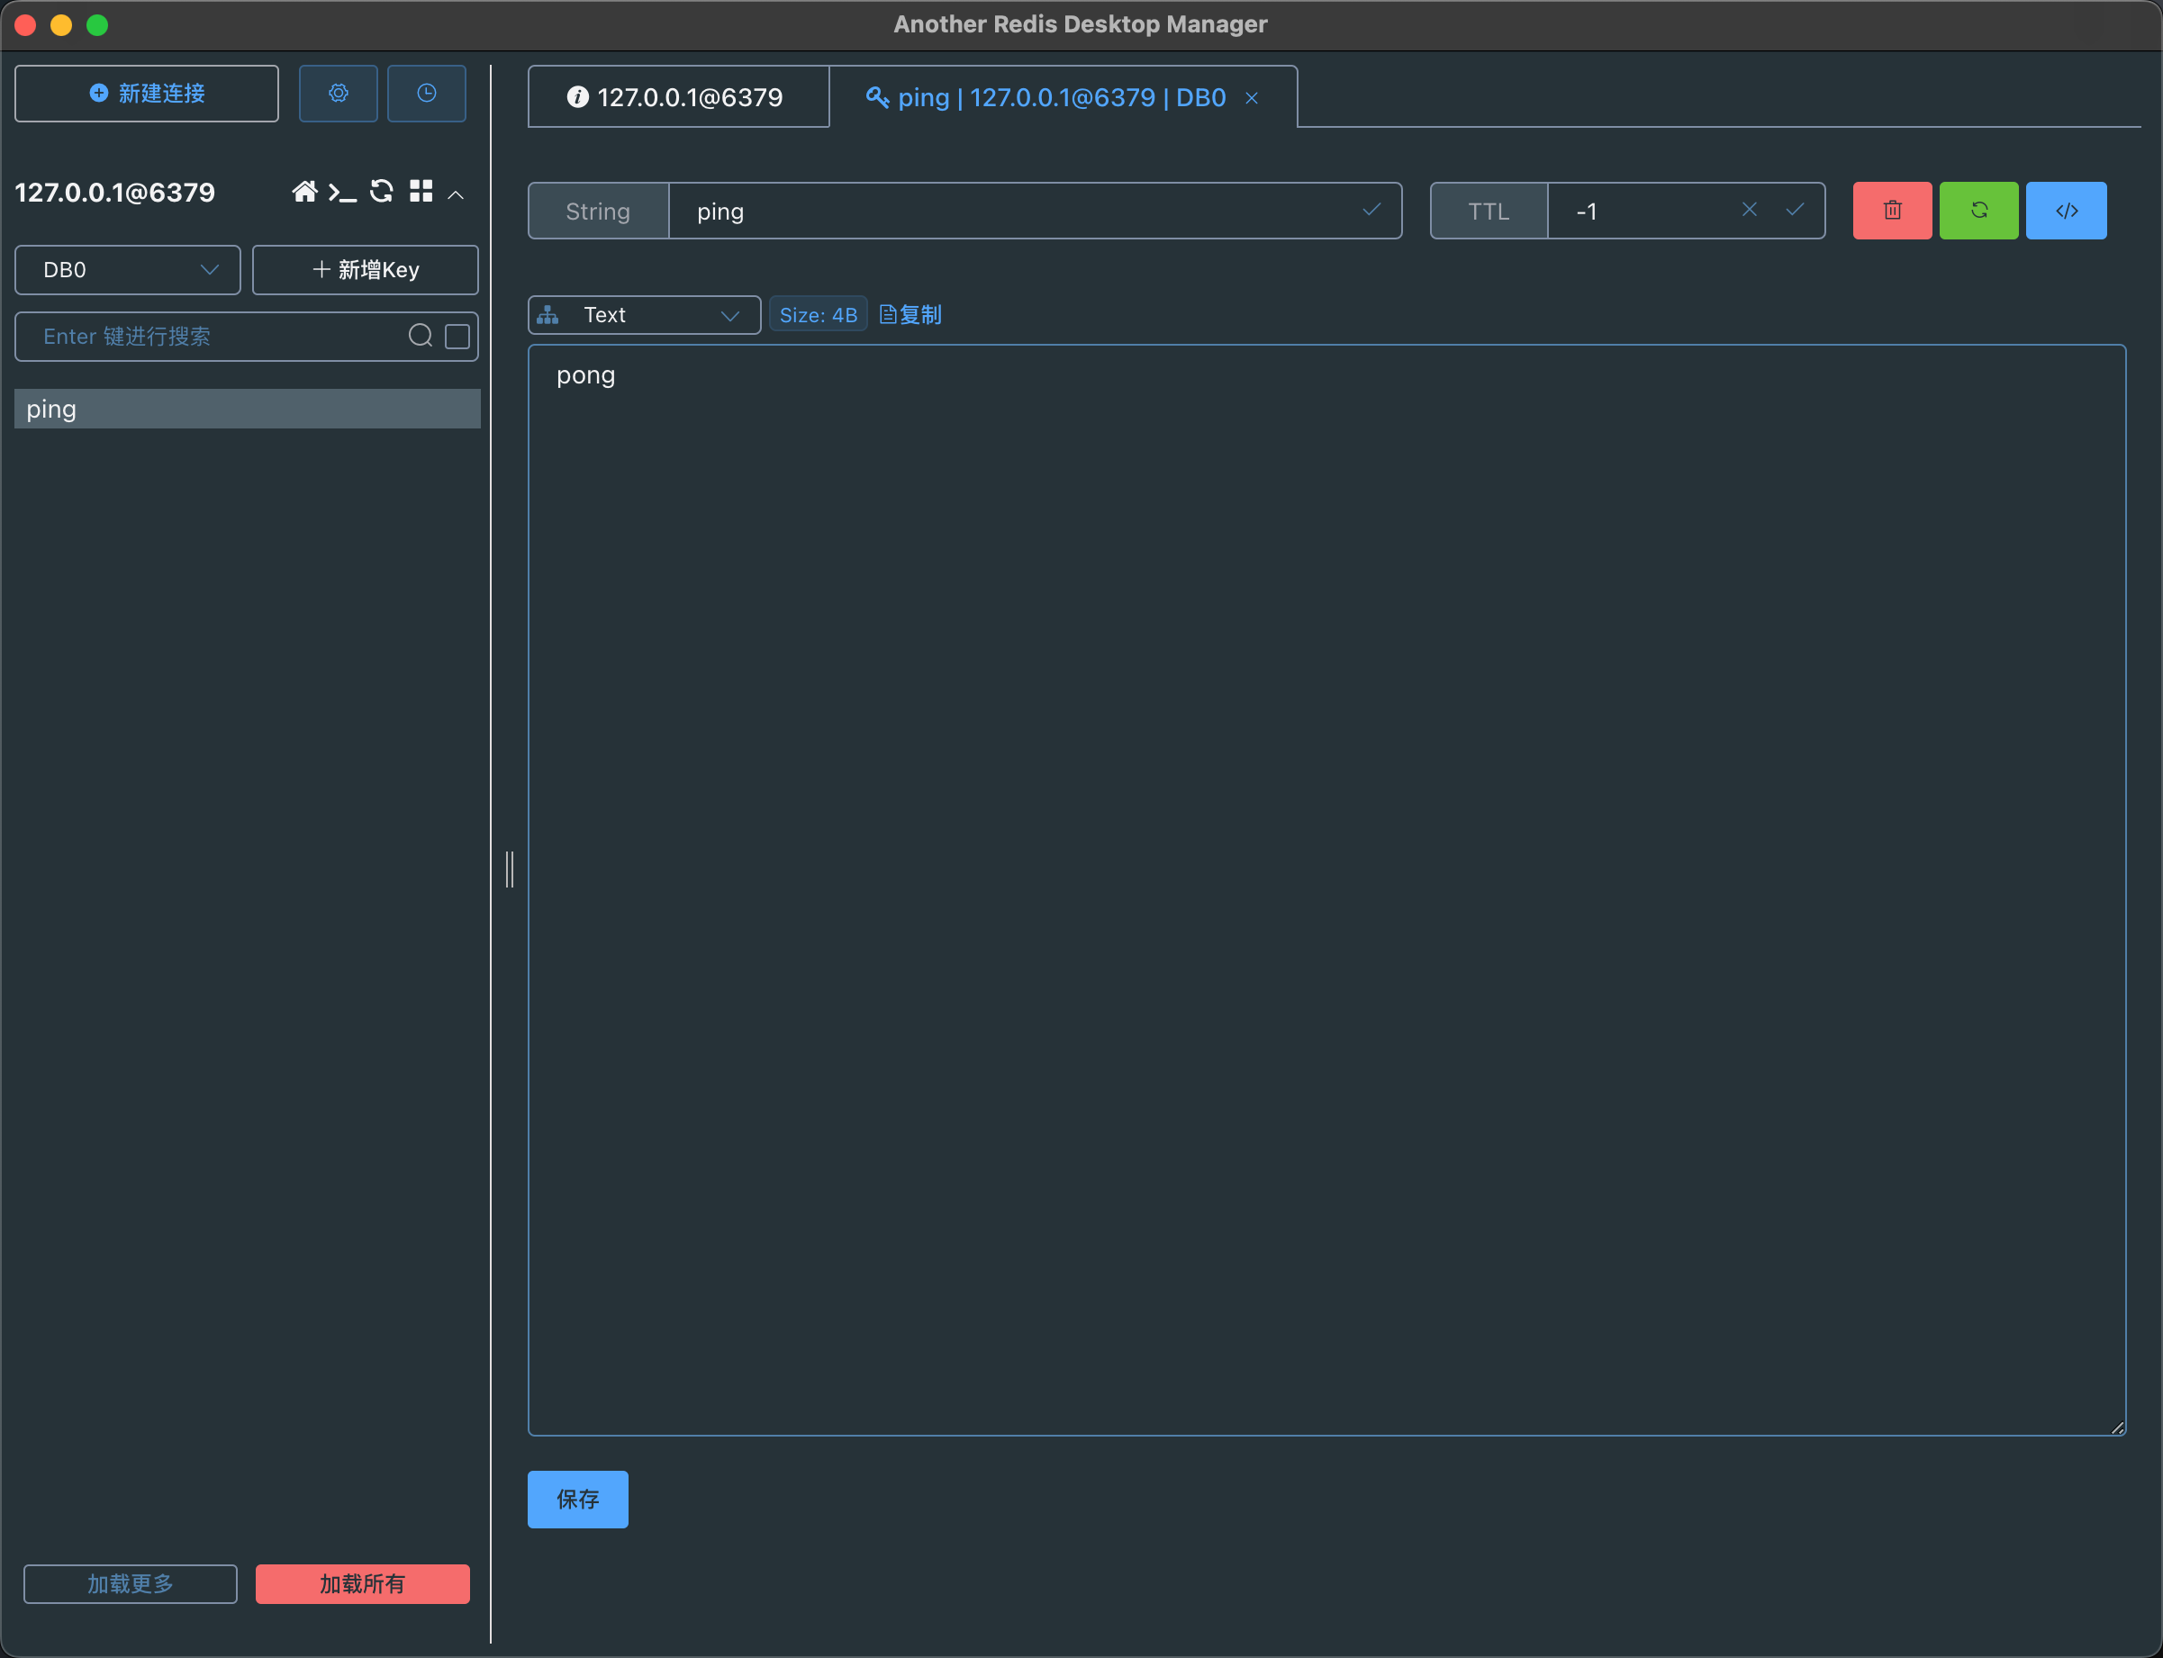Screen dimensions: 2163x1658
Task: Switch to the 127.0.0.1@6379 info tab
Action: [678, 96]
